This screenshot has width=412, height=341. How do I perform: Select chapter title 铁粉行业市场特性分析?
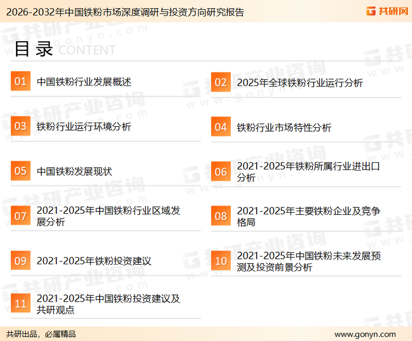(284, 128)
